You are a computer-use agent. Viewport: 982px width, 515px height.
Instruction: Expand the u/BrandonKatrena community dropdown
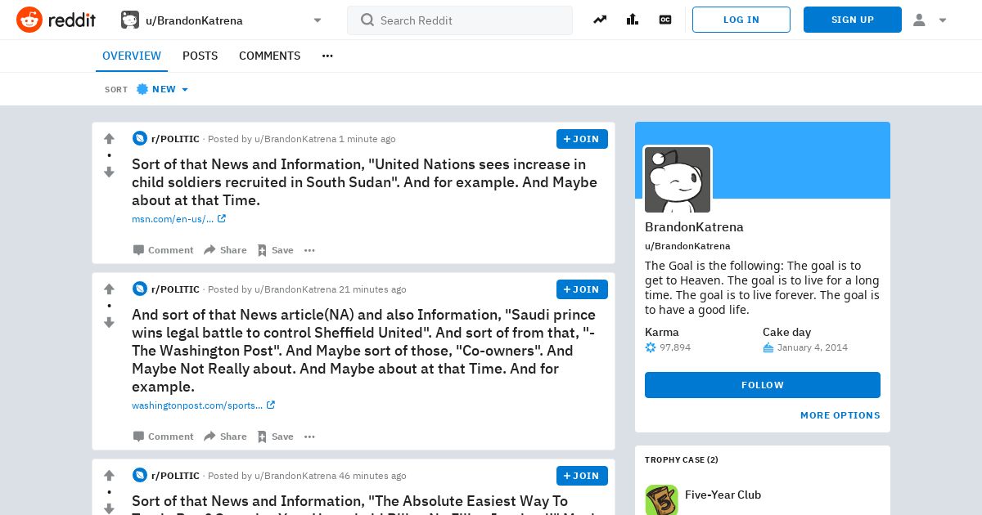pos(318,20)
